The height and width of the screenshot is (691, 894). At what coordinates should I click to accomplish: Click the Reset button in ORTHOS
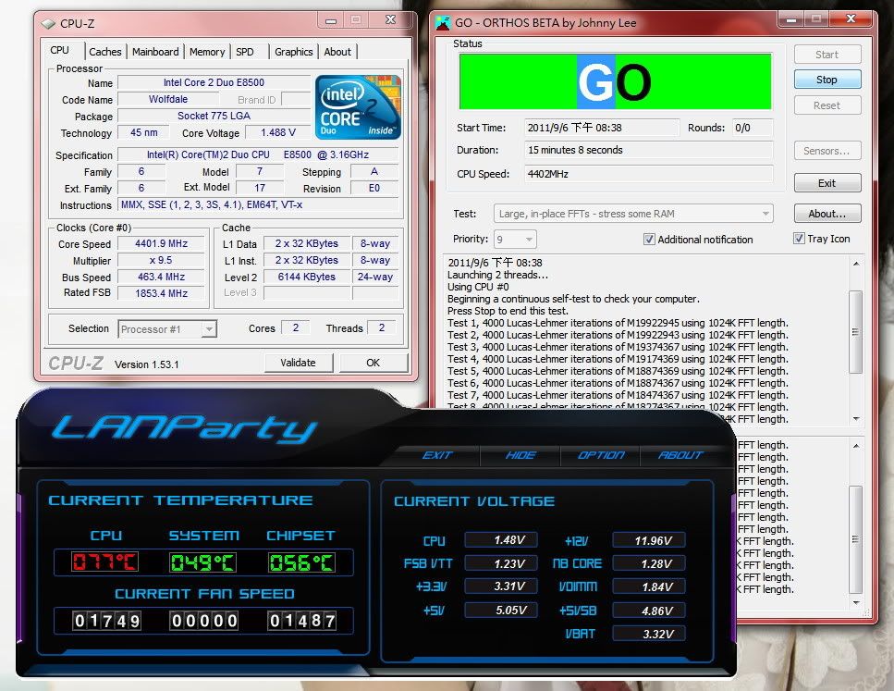pyautogui.click(x=827, y=105)
